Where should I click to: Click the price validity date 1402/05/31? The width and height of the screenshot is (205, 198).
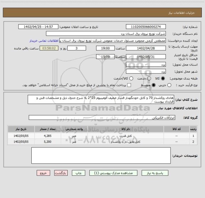tap(146, 57)
